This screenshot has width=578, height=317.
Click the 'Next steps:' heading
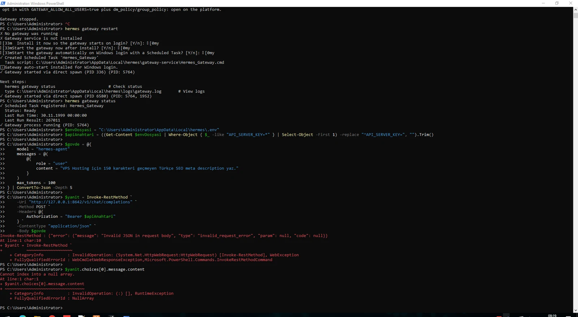coord(13,82)
